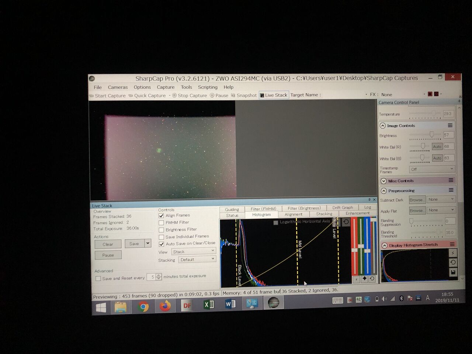
Task: Toggle the Live Stack toolbar button
Action: coord(274,95)
